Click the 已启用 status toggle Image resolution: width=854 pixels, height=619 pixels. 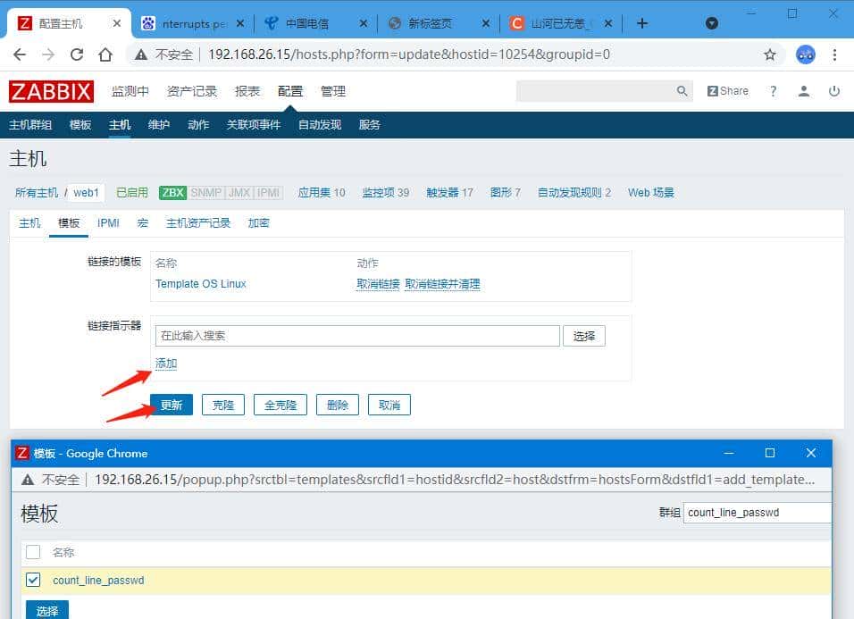click(131, 192)
